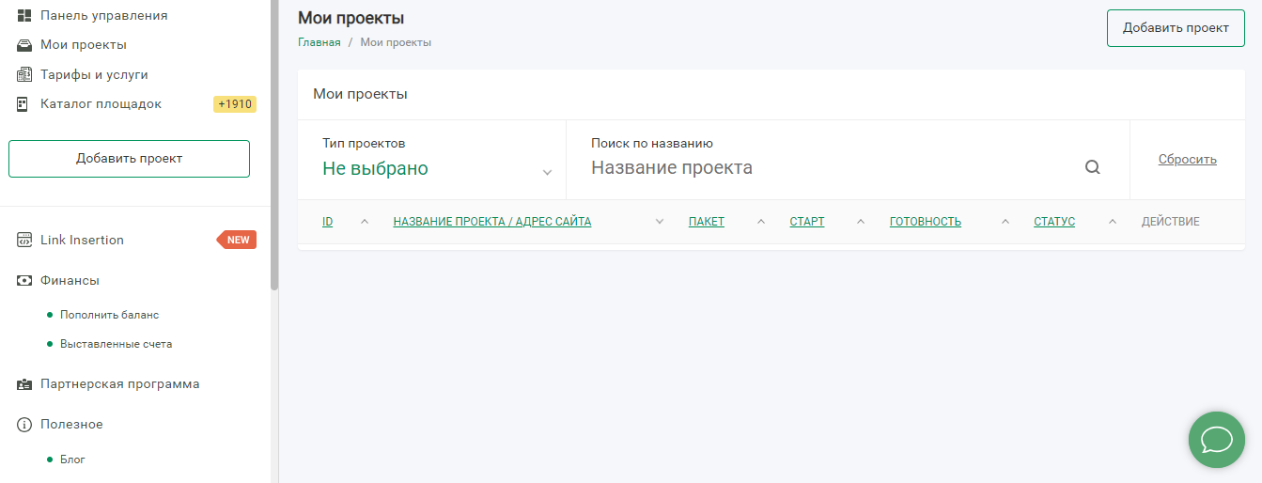Open Партнерская программа page
The height and width of the screenshot is (483, 1262).
[x=119, y=383]
